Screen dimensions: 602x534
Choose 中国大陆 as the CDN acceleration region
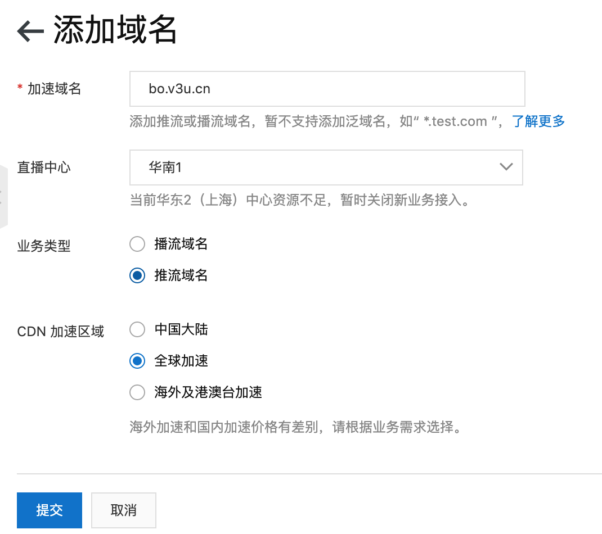137,329
